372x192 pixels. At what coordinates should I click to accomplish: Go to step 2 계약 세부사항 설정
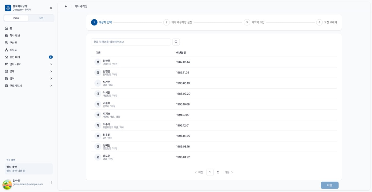click(178, 22)
